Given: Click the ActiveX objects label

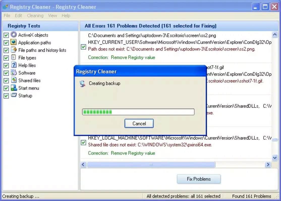Looking at the screenshot, I should point(33,35).
